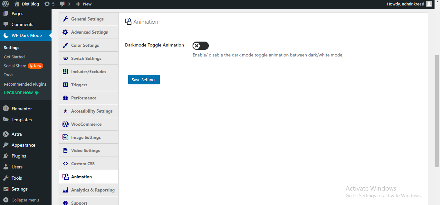Click the Astra icon in sidebar

pyautogui.click(x=6, y=134)
